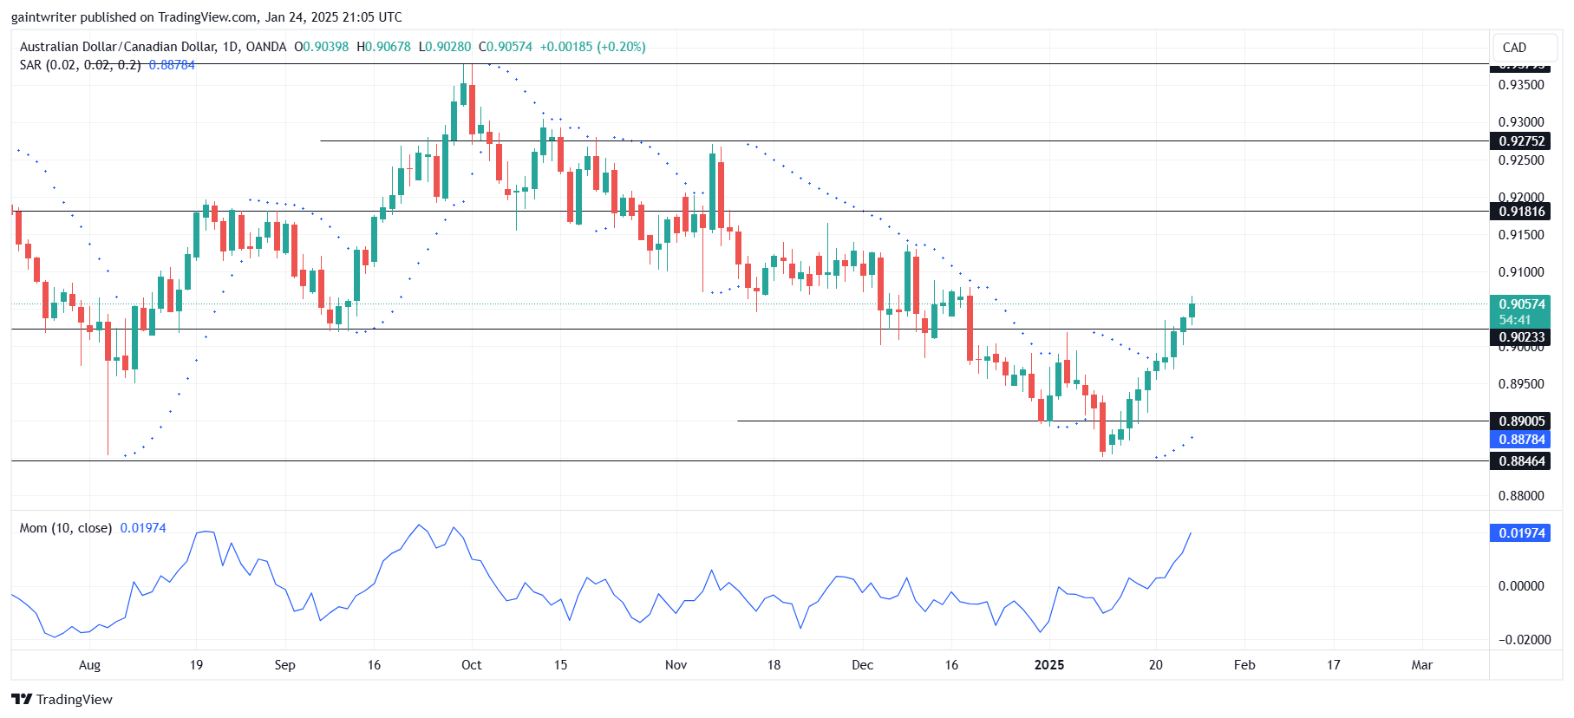Select the 0.92752 horizontal line price label

click(x=1521, y=140)
